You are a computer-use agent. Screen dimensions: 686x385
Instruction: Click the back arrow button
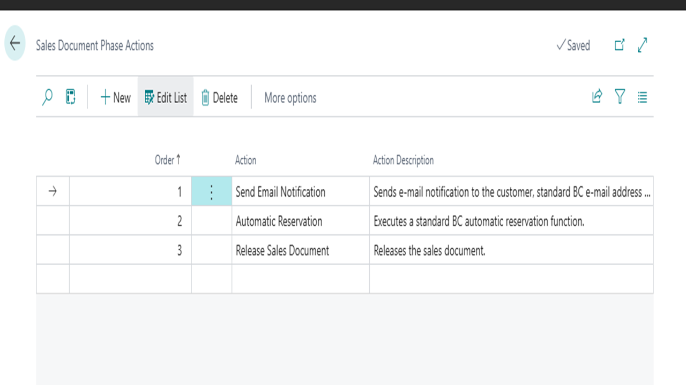15,43
